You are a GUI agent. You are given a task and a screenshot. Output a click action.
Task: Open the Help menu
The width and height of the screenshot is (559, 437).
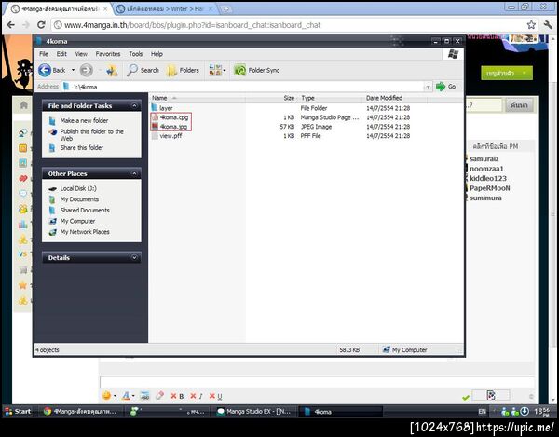coord(157,54)
